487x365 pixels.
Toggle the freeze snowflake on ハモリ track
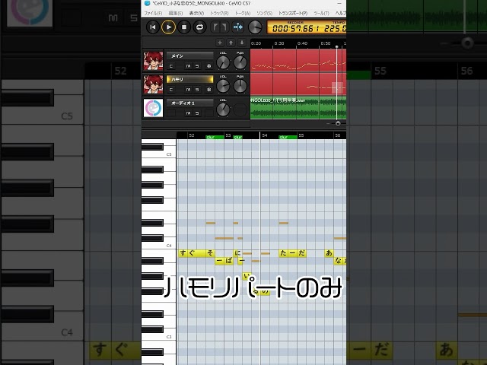coord(209,90)
